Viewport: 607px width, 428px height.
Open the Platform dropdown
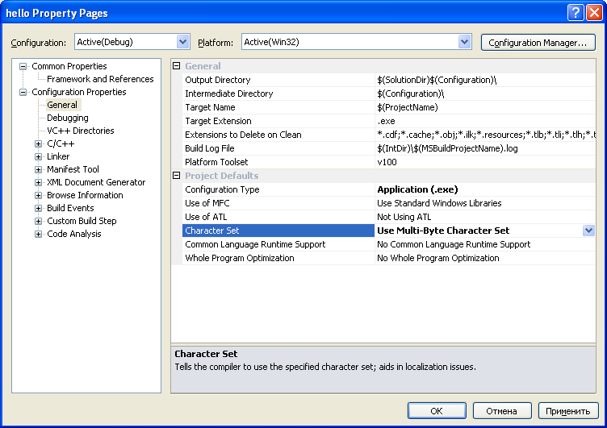pyautogui.click(x=464, y=42)
